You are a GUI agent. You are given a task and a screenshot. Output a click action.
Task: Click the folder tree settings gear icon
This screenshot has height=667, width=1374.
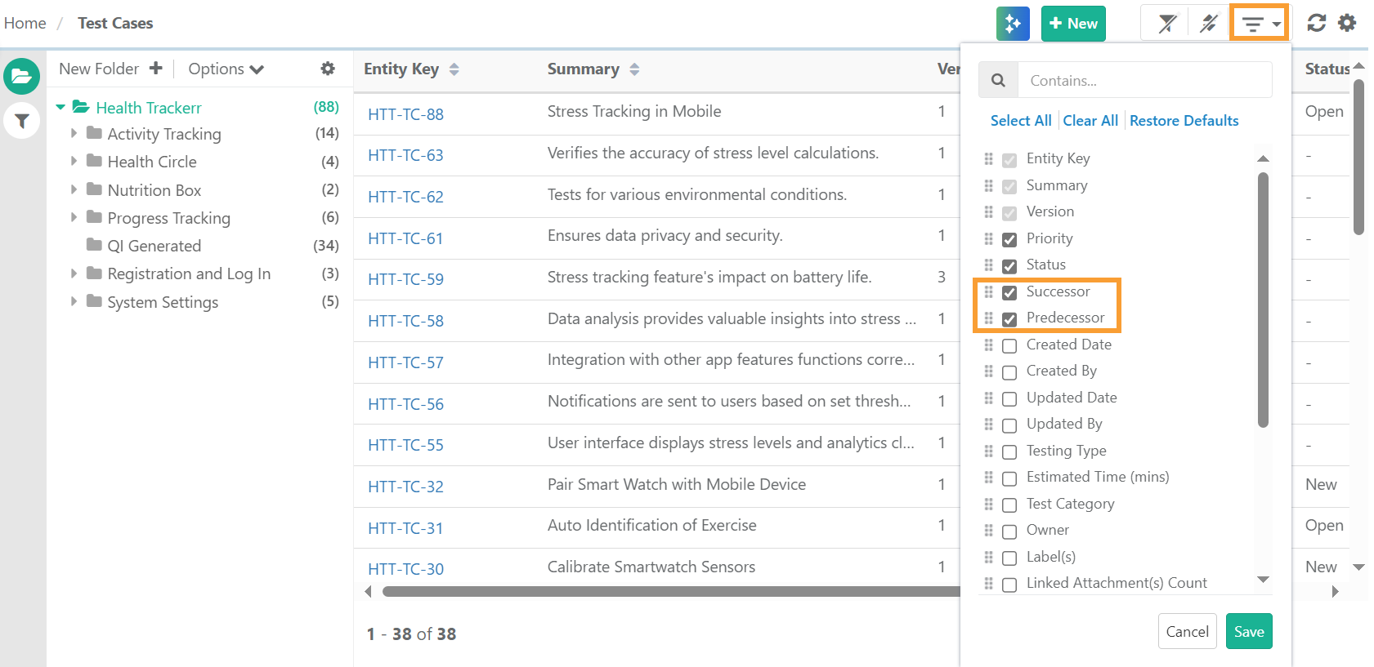coord(328,69)
